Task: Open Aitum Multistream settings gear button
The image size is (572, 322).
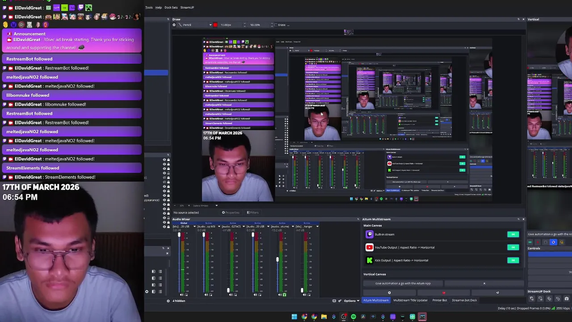Action: (x=389, y=293)
